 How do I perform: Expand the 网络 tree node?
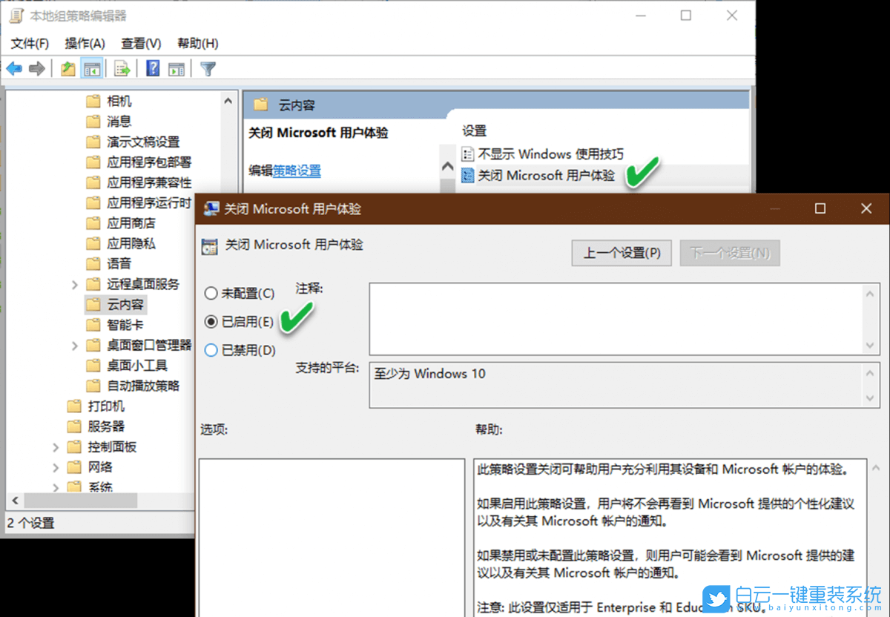pyautogui.click(x=56, y=466)
